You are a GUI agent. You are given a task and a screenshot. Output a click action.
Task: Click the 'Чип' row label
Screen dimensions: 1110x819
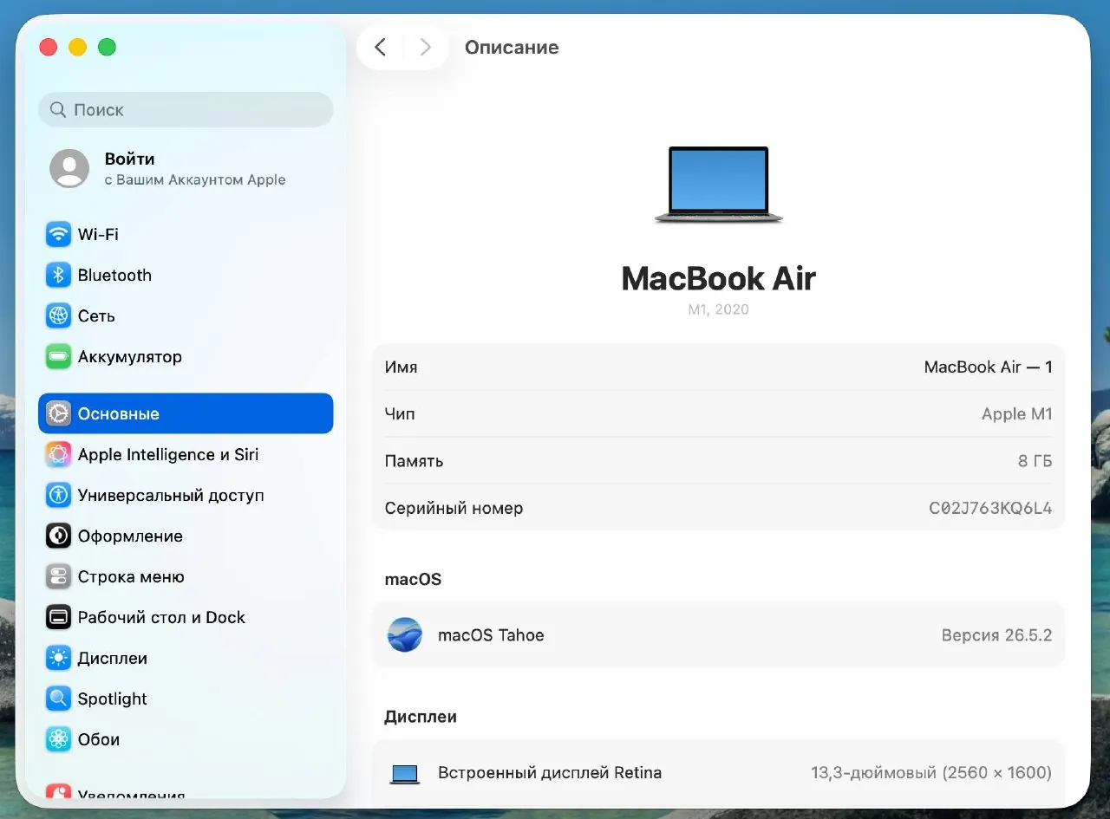pos(400,414)
